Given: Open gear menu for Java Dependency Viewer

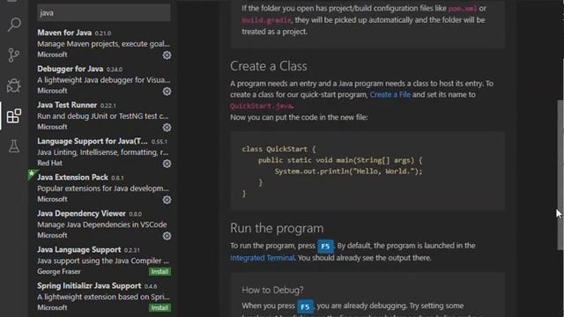Looking at the screenshot, I should [167, 236].
